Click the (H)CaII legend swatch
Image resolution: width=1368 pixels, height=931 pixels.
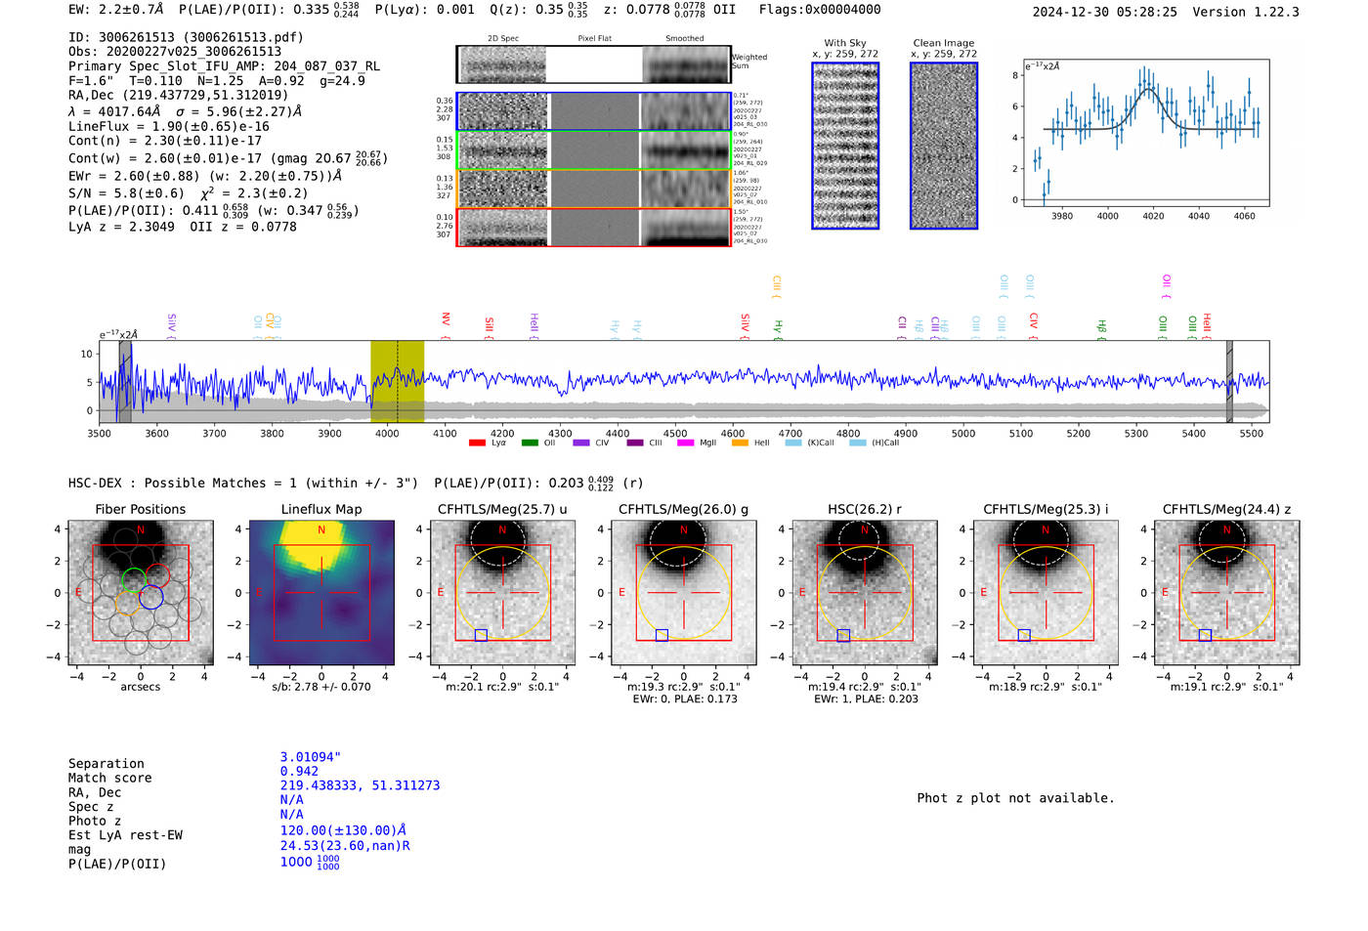coord(858,443)
